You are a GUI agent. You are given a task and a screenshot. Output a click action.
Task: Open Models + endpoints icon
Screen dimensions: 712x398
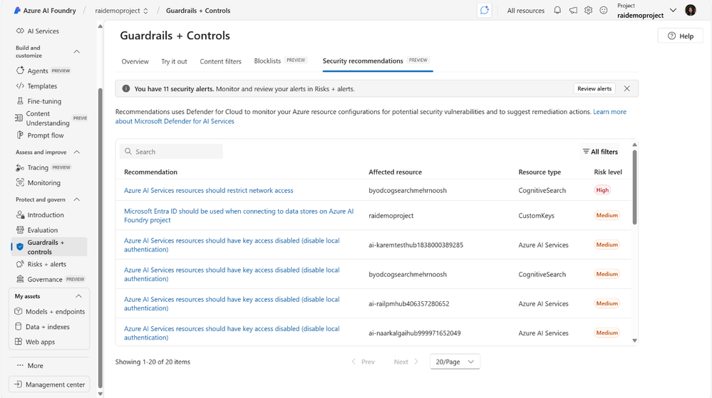point(18,311)
